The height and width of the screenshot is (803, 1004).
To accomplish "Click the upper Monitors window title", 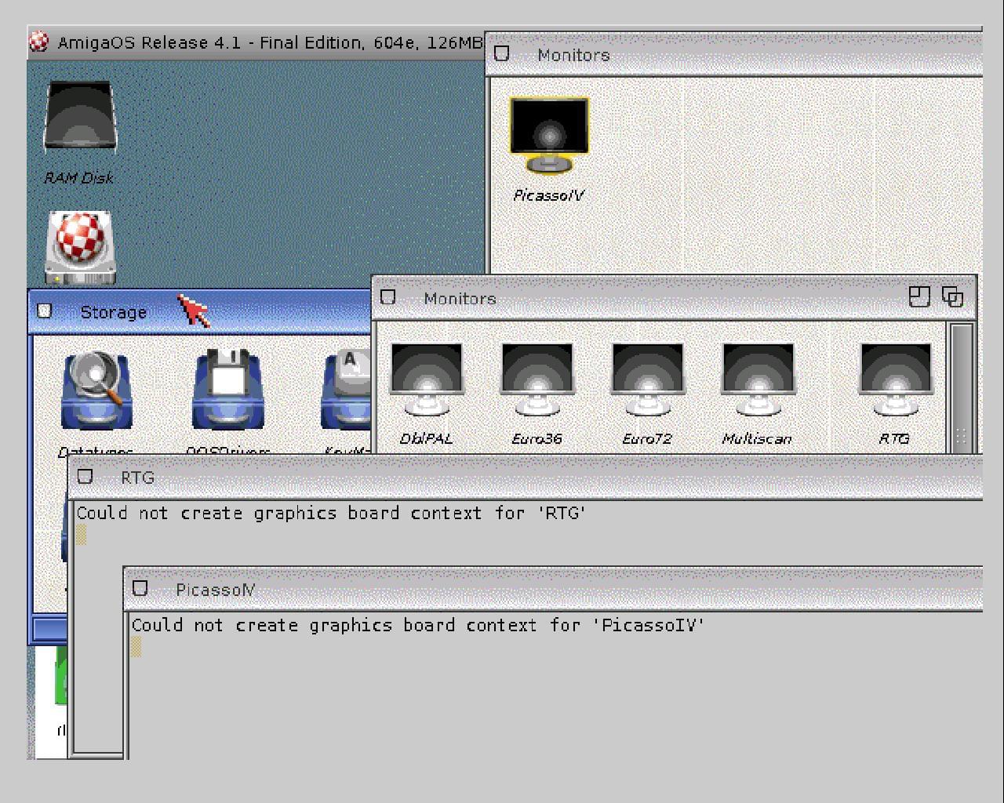I will [573, 55].
